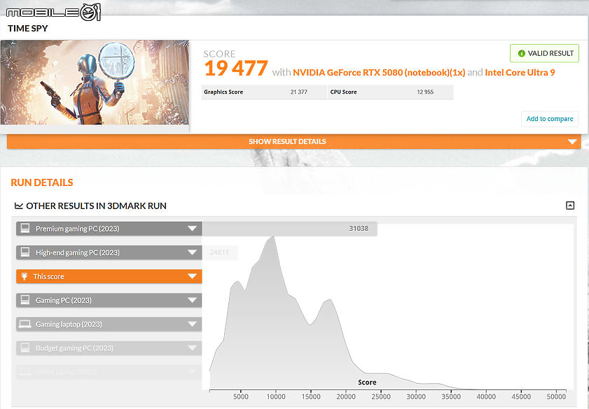Click the 50000 tick label on the score axis
The image size is (589, 409).
pos(556,397)
